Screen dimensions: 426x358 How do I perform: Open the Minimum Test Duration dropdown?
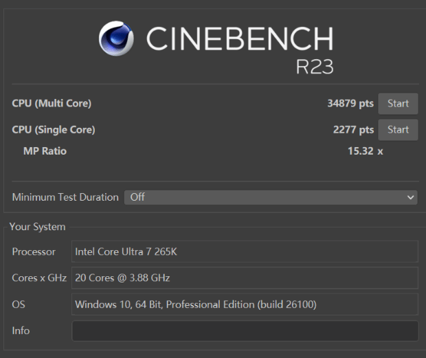coord(271,197)
